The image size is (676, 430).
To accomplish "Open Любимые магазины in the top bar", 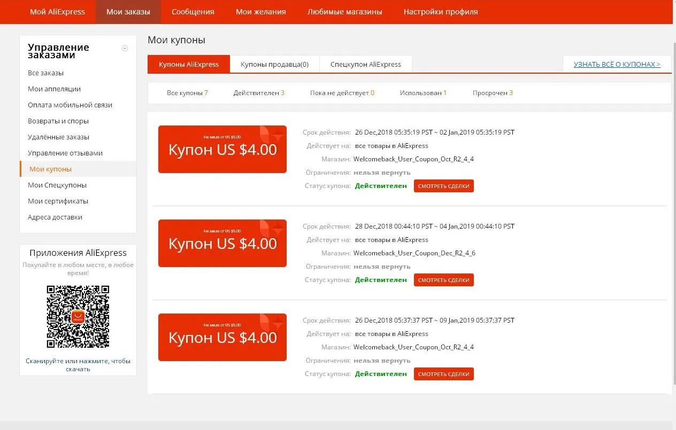I will 345,12.
